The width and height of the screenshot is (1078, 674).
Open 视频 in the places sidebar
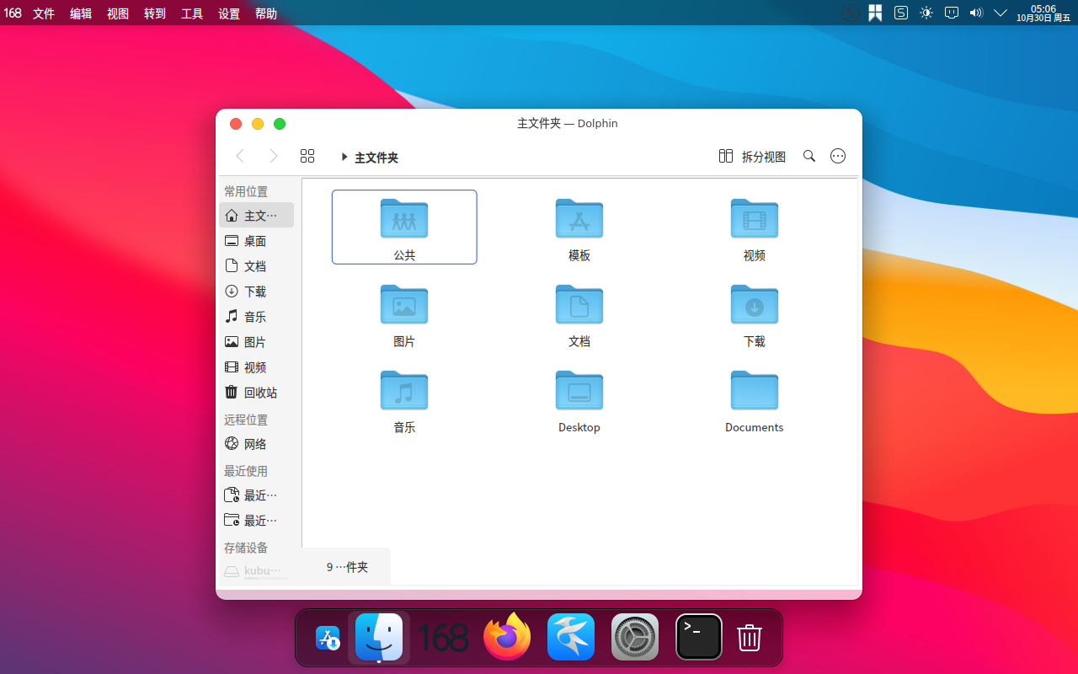(256, 367)
